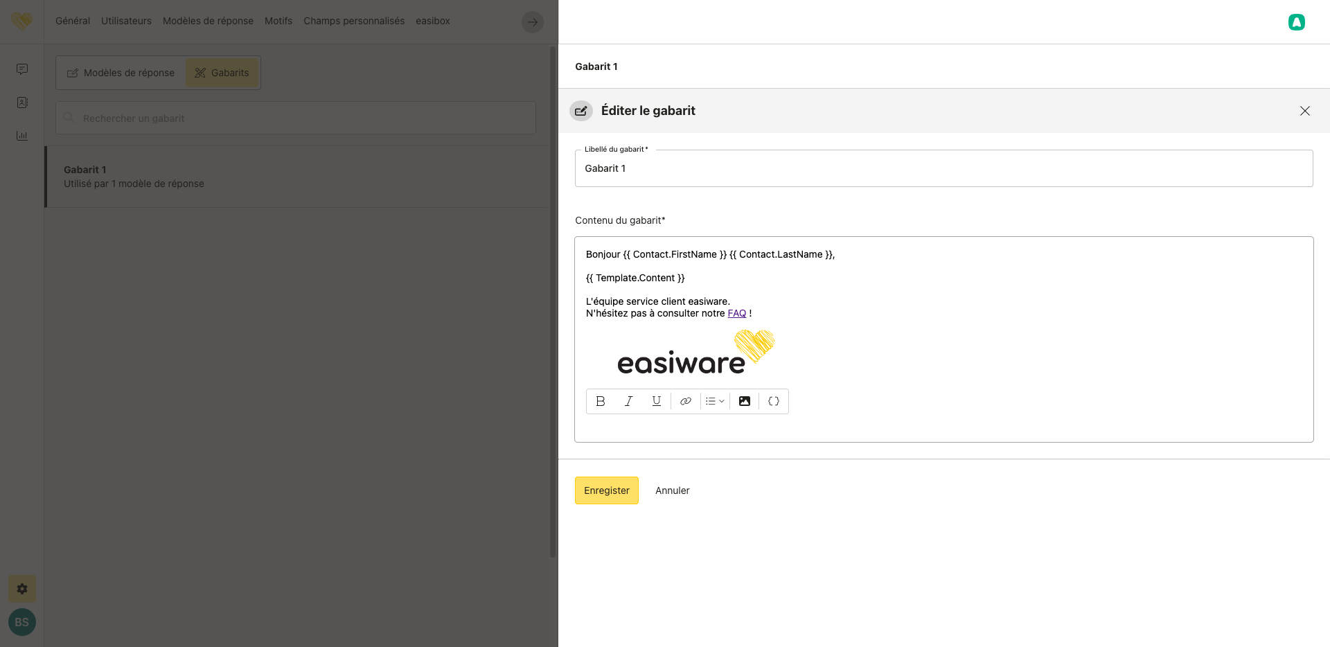Insert an image using picture icon

[745, 401]
